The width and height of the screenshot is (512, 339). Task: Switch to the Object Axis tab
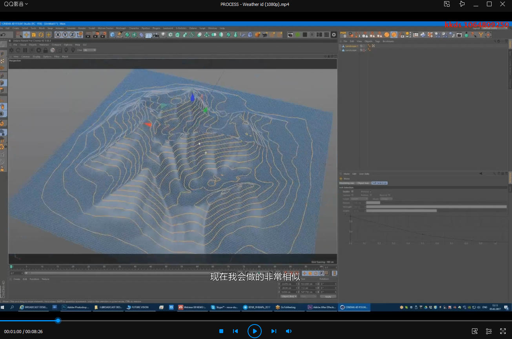coord(363,183)
